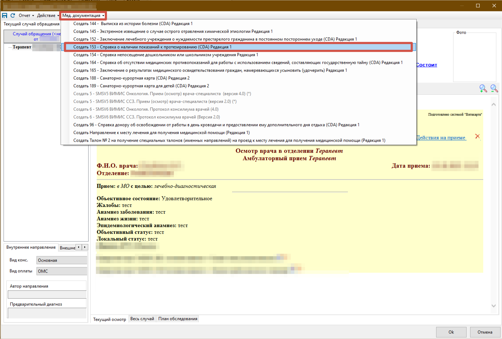Click the zoom out magnifier icon
The image size is (502, 339).
click(494, 88)
